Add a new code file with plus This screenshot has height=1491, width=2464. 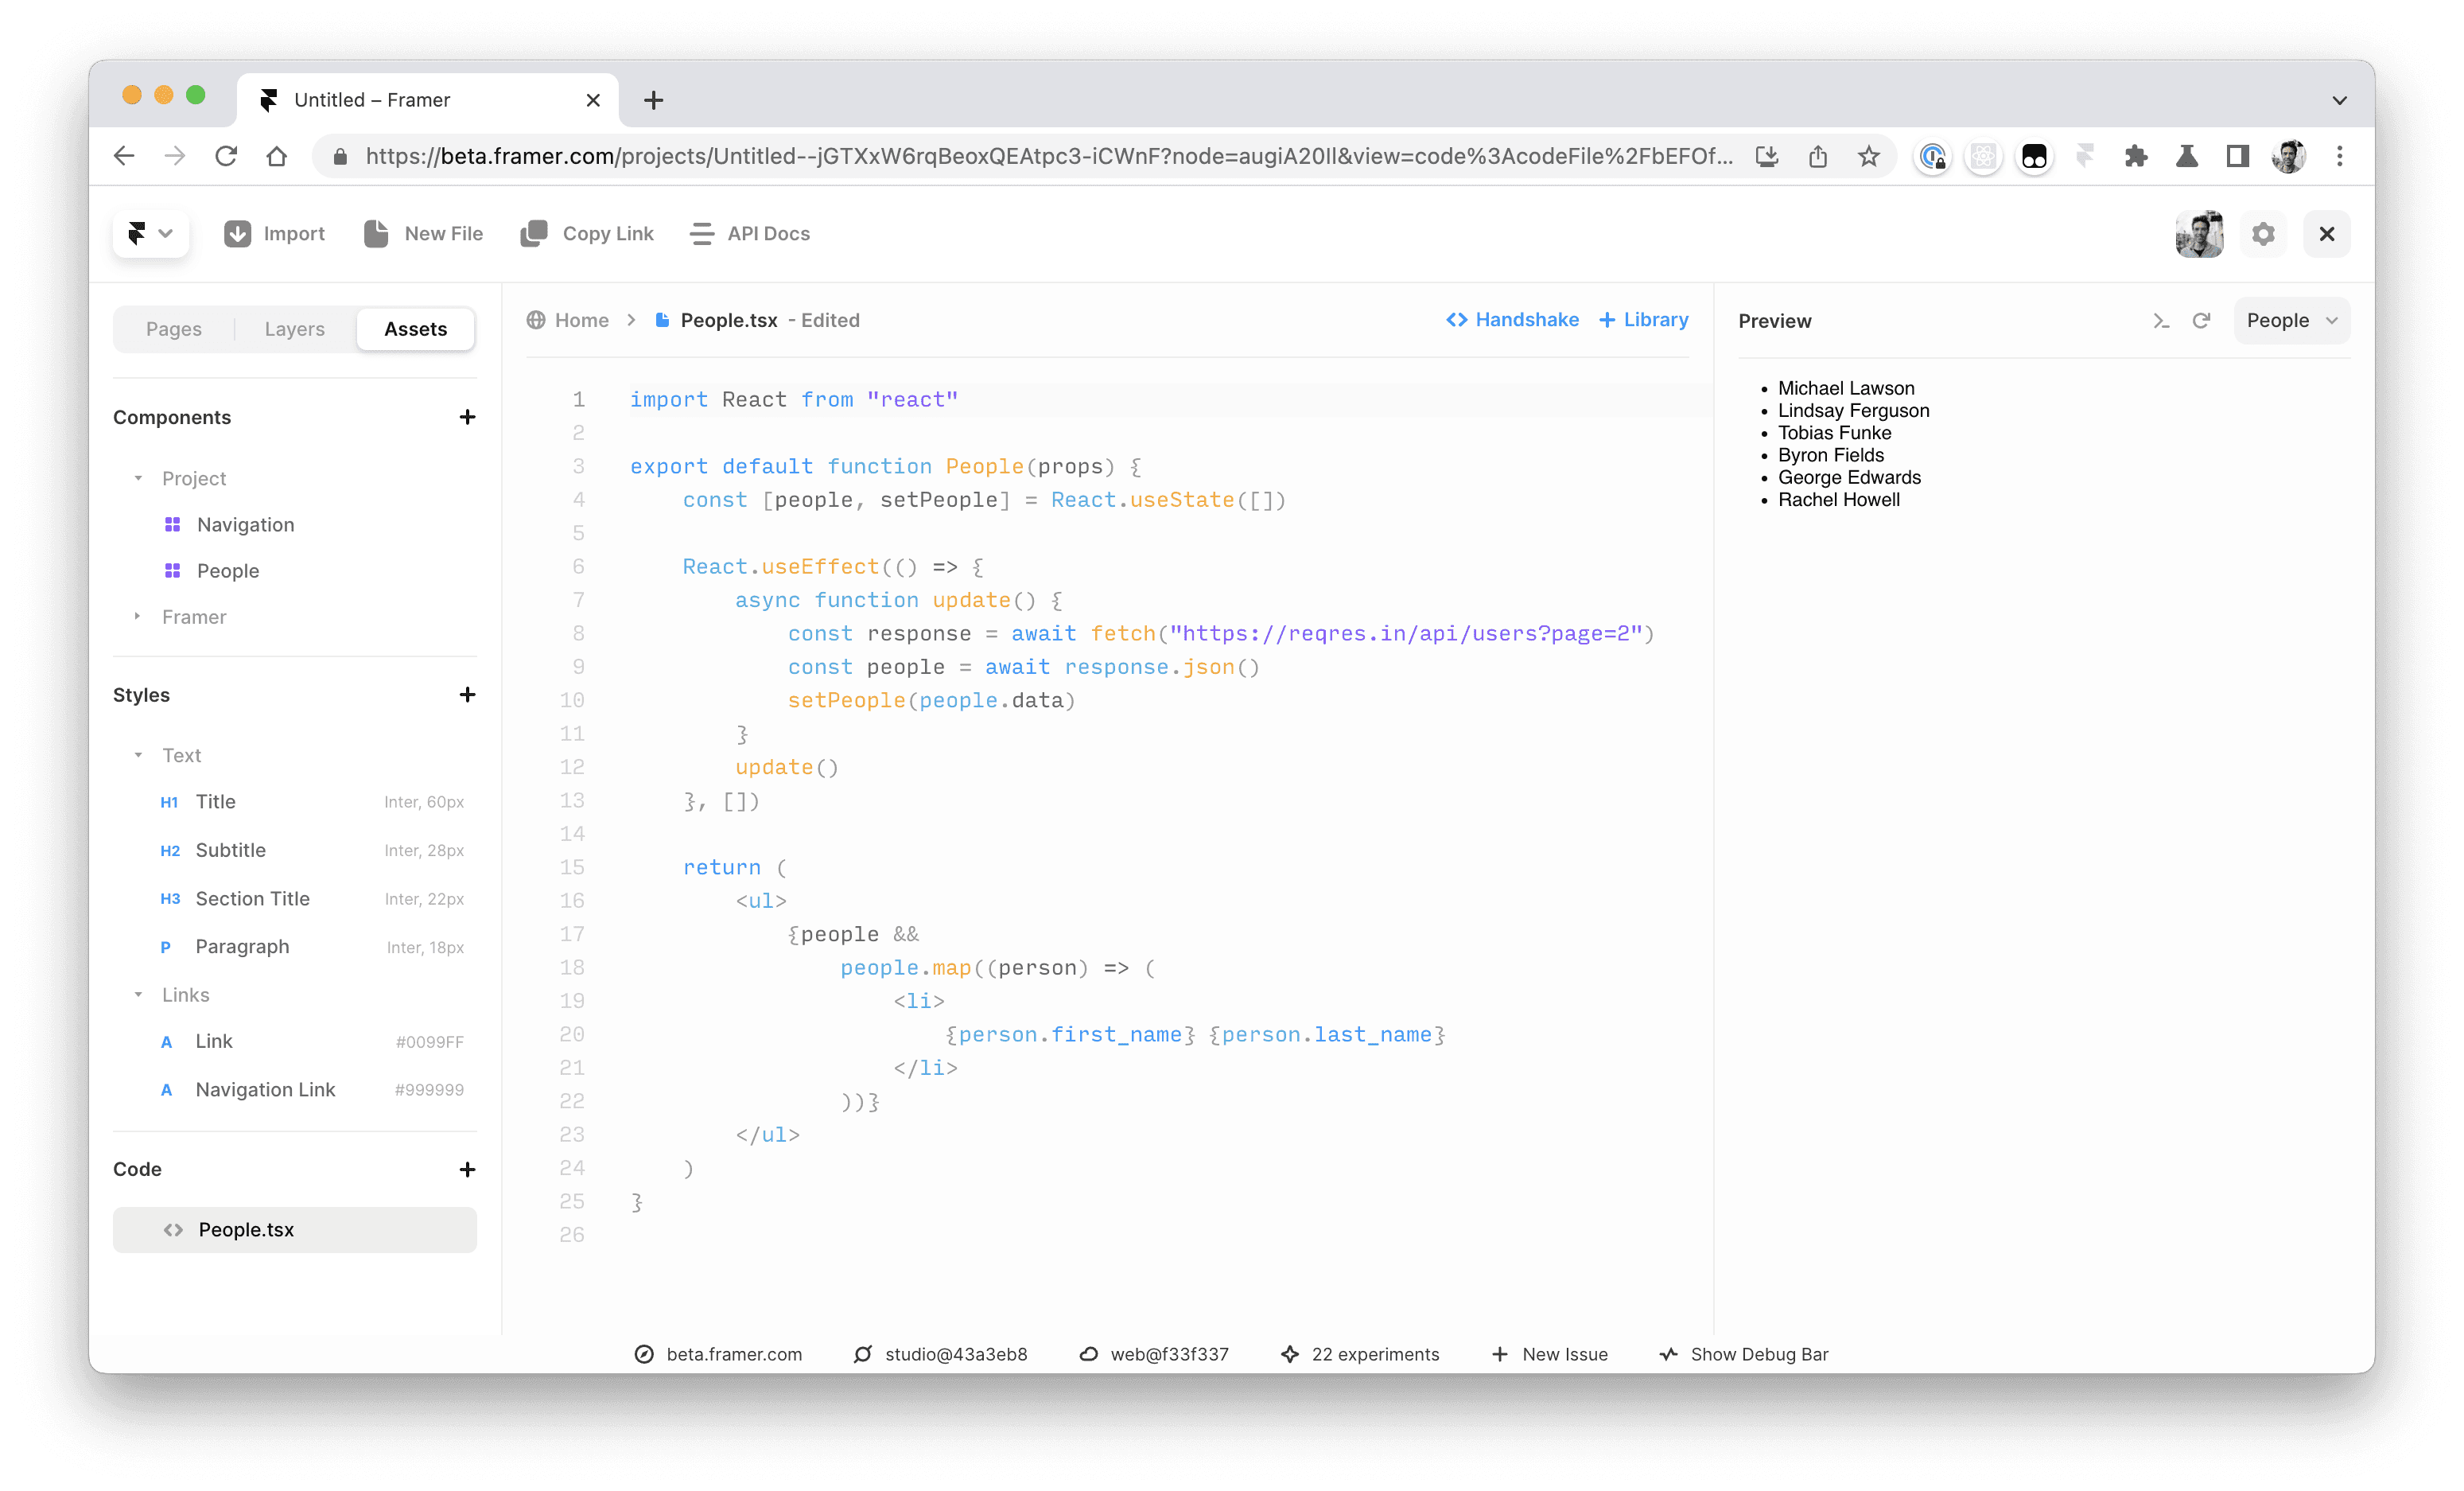(x=467, y=1169)
